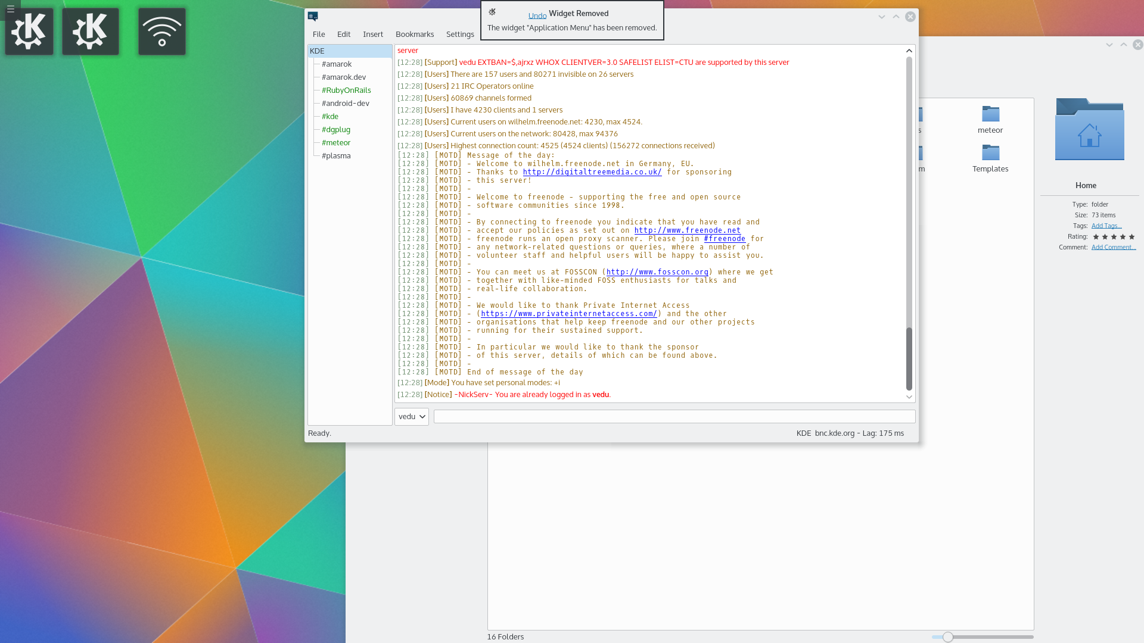Open the digitaltreemedia.co.uk link

(592, 172)
